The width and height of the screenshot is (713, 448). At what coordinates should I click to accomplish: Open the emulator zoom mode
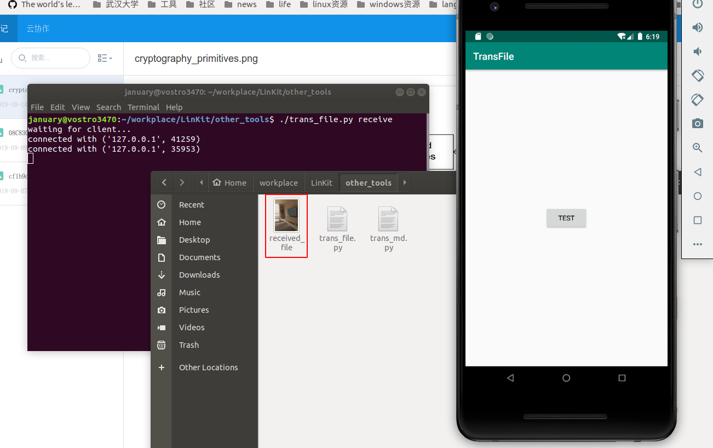click(x=697, y=147)
